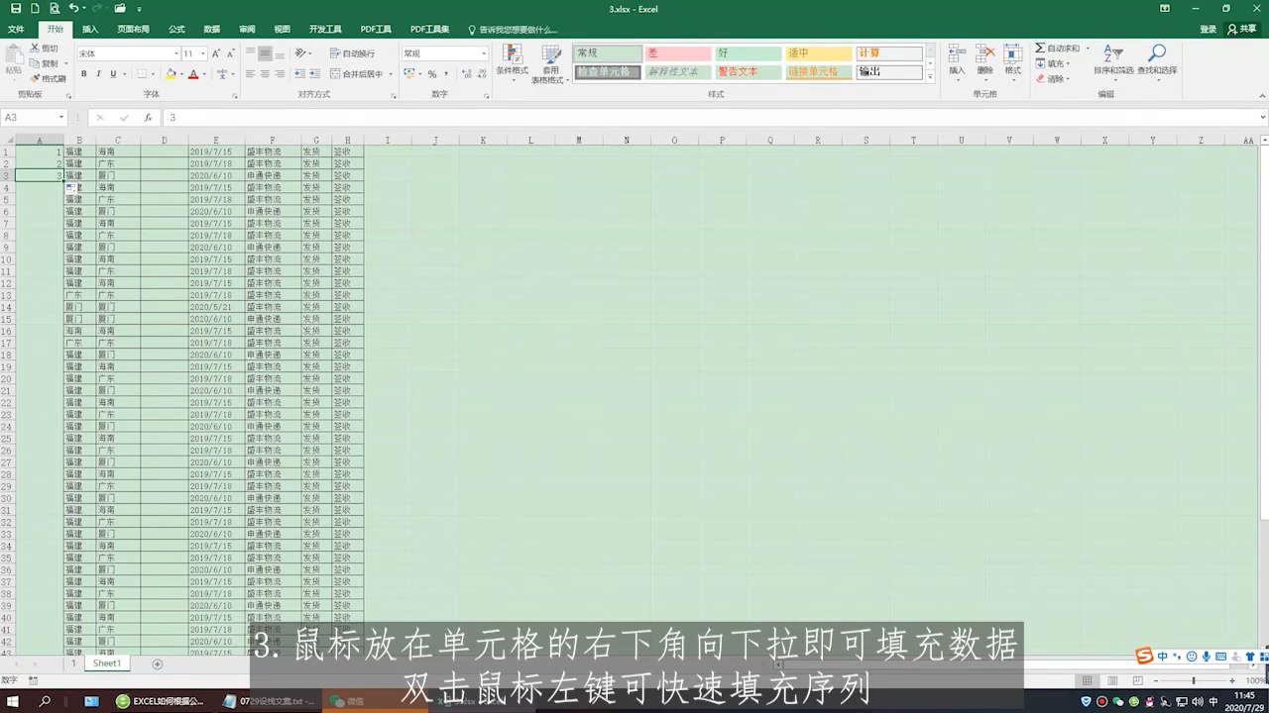Image resolution: width=1269 pixels, height=713 pixels.
Task: Open Find and Select (查找和选择)
Action: tap(1156, 59)
